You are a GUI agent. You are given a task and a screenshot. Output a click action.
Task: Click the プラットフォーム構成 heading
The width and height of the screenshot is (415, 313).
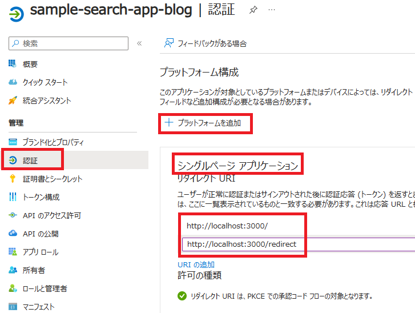(199, 72)
